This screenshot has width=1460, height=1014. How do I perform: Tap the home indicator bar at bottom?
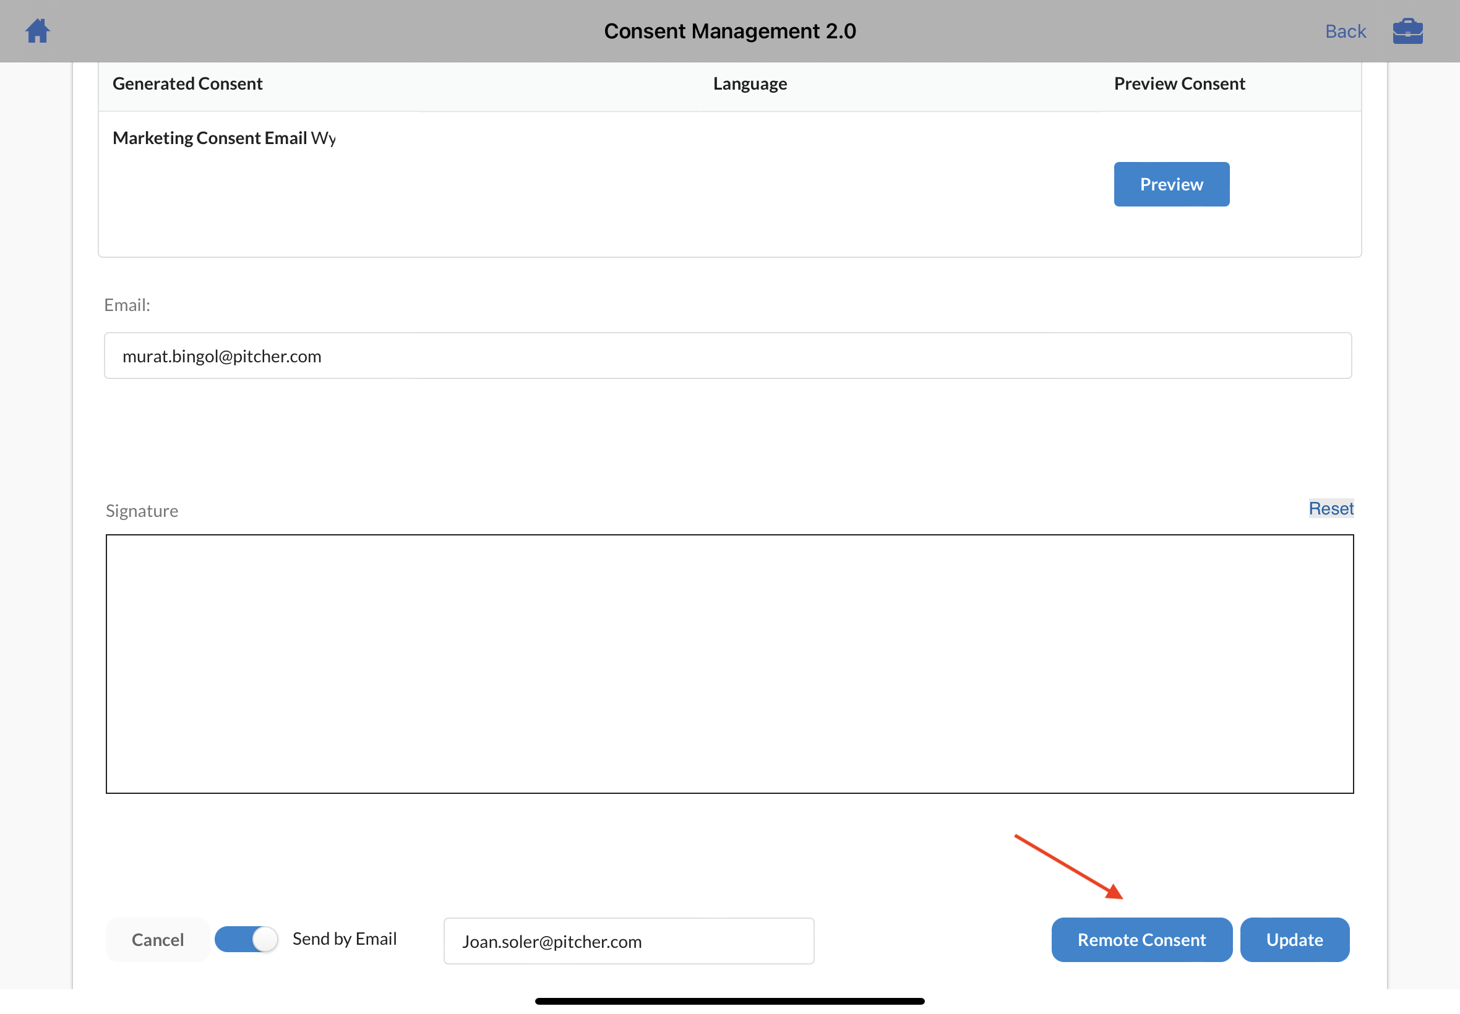[x=729, y=1001]
